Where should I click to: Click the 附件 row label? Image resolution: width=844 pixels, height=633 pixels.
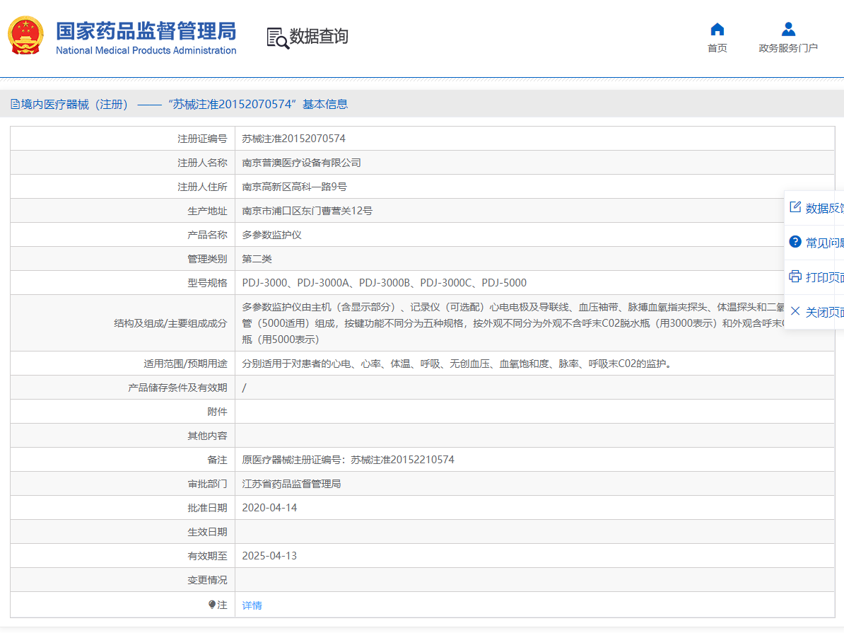tap(218, 412)
